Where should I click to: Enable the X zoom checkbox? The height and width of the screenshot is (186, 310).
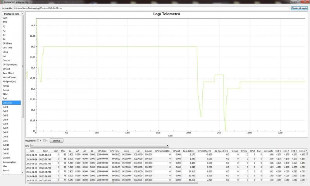pyautogui.click(x=38, y=140)
